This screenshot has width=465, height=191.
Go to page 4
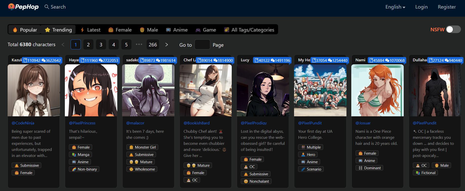coord(114,45)
